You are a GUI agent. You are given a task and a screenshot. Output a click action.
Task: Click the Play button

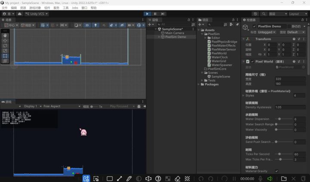click(x=147, y=14)
